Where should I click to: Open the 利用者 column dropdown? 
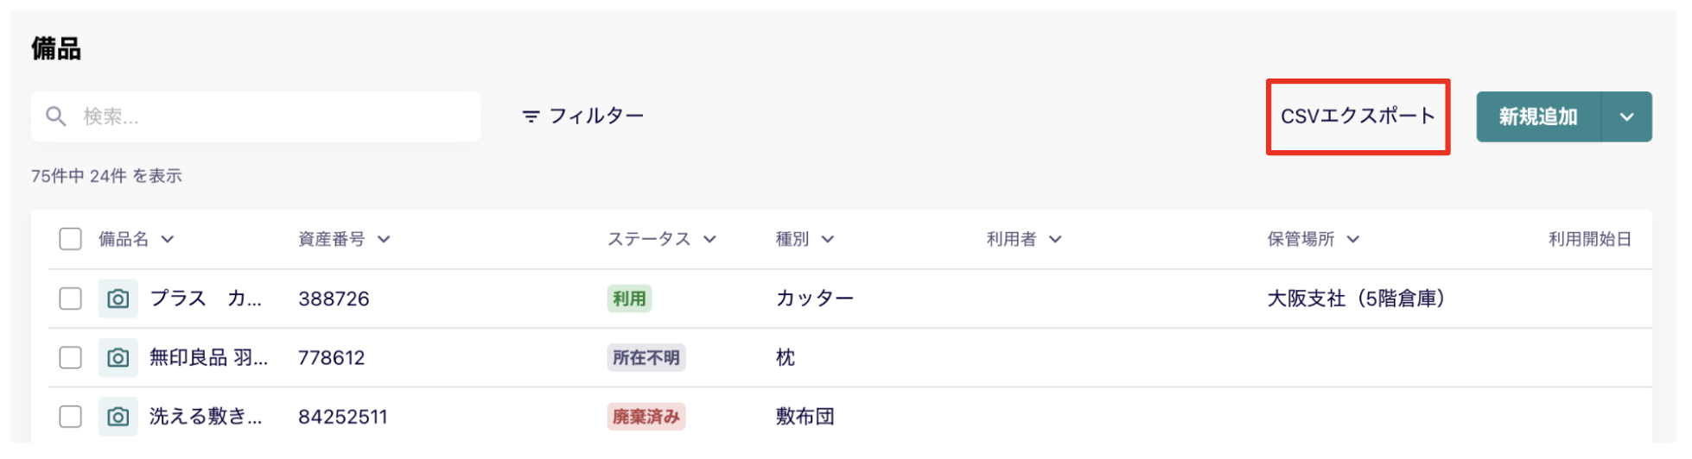[1055, 240]
